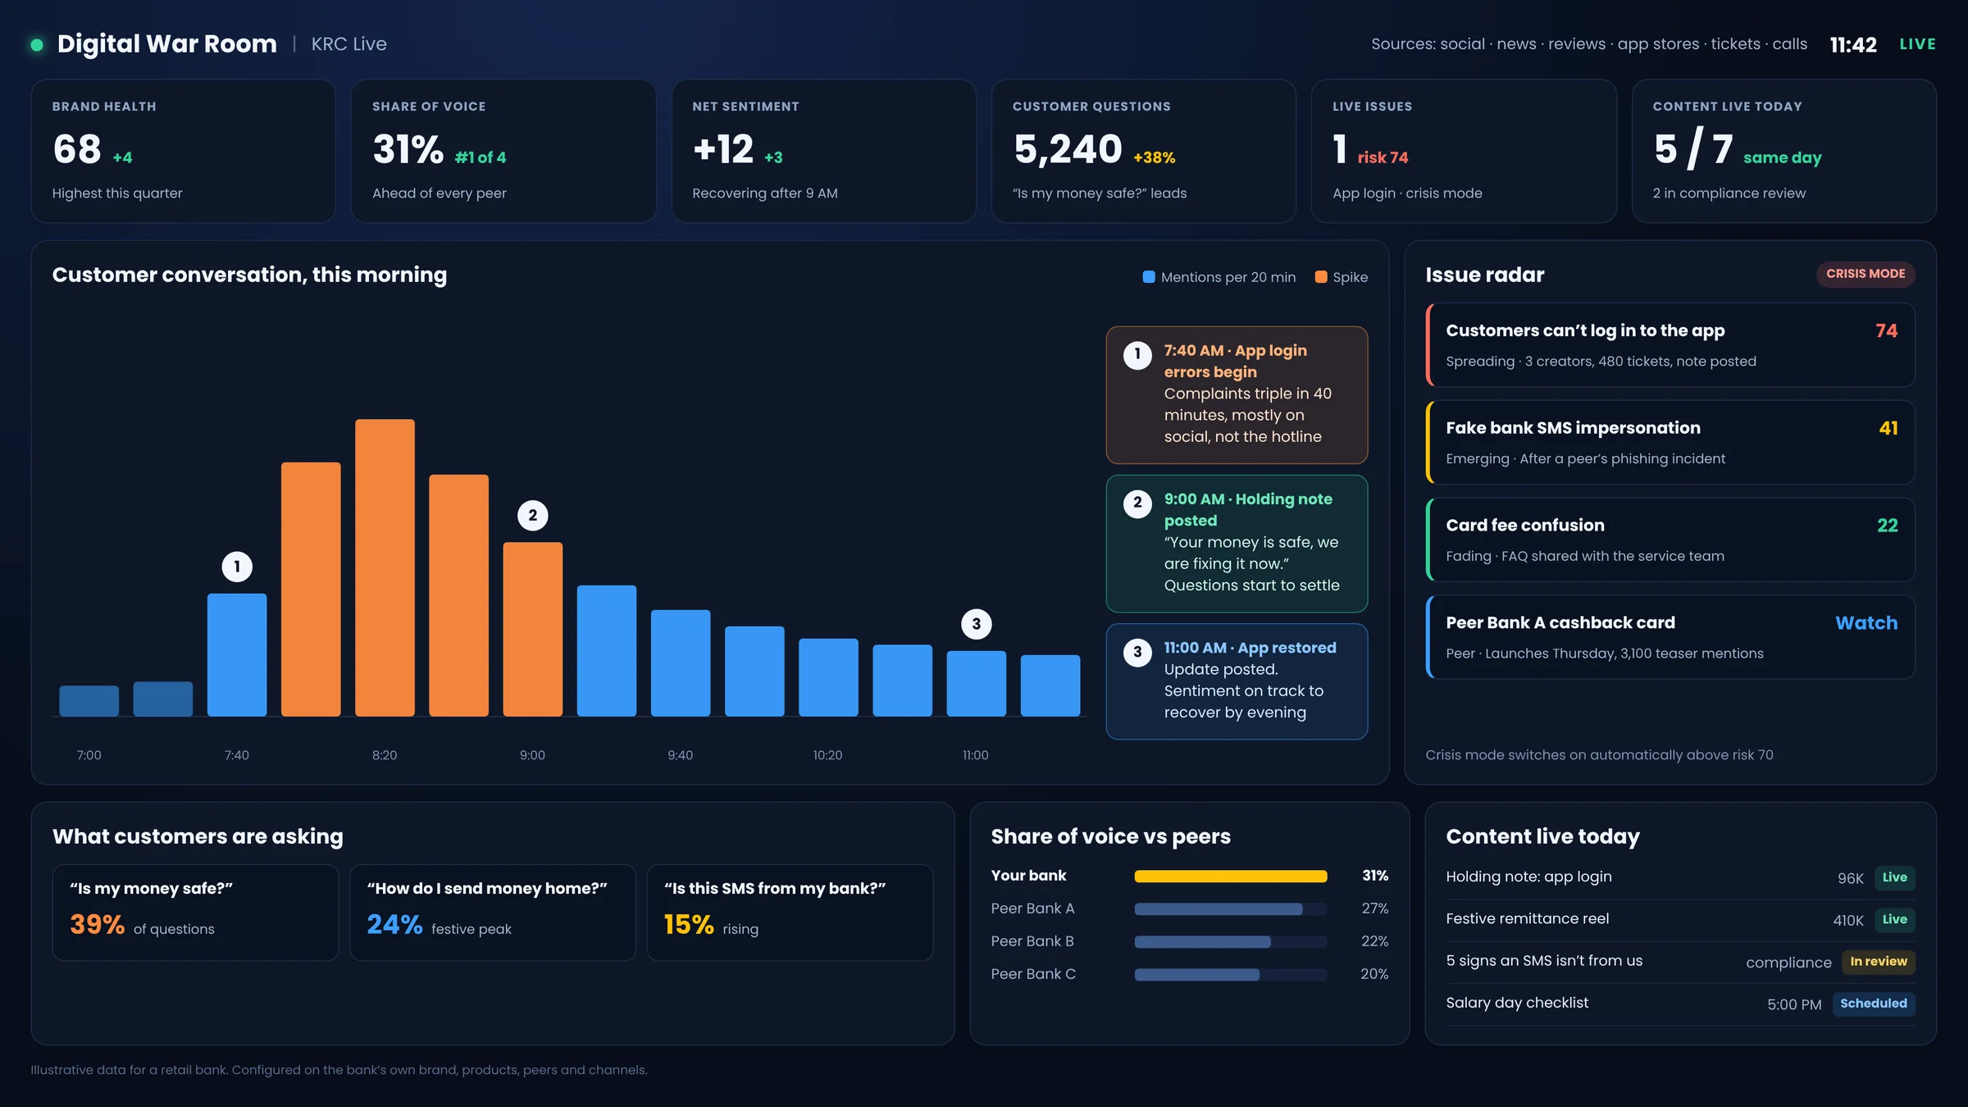Click the Salary day checklist row title
Image resolution: width=1968 pixels, height=1107 pixels.
click(x=1517, y=1003)
